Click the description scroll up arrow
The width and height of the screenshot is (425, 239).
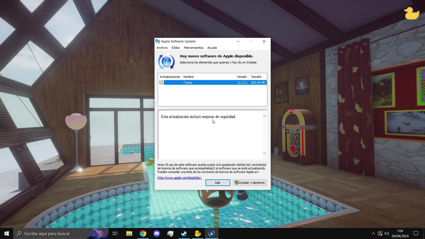pyautogui.click(x=265, y=116)
